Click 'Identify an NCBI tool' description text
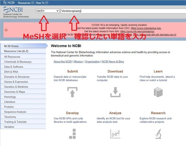The image size is (186, 146). tap(114, 120)
